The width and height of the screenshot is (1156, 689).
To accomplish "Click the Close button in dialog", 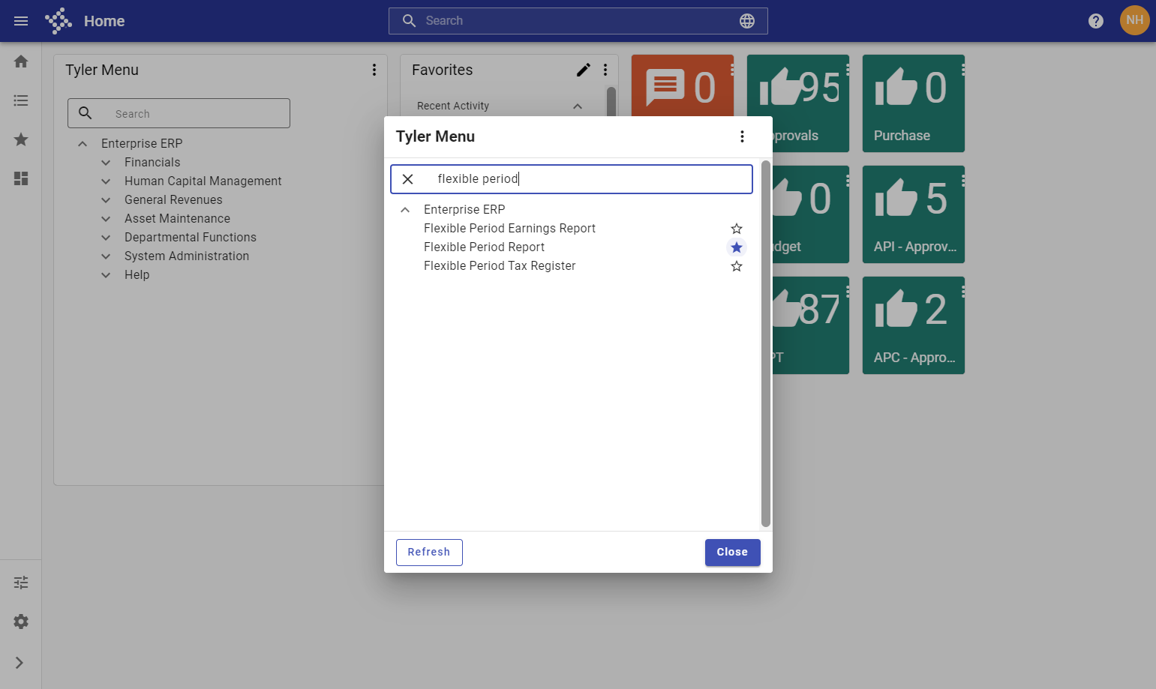I will click(x=732, y=553).
